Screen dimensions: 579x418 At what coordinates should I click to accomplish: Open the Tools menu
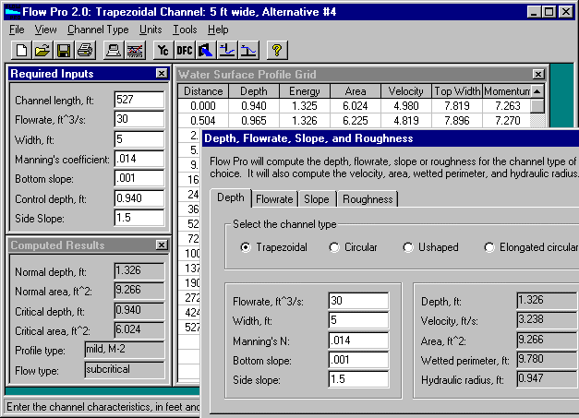[x=185, y=30]
